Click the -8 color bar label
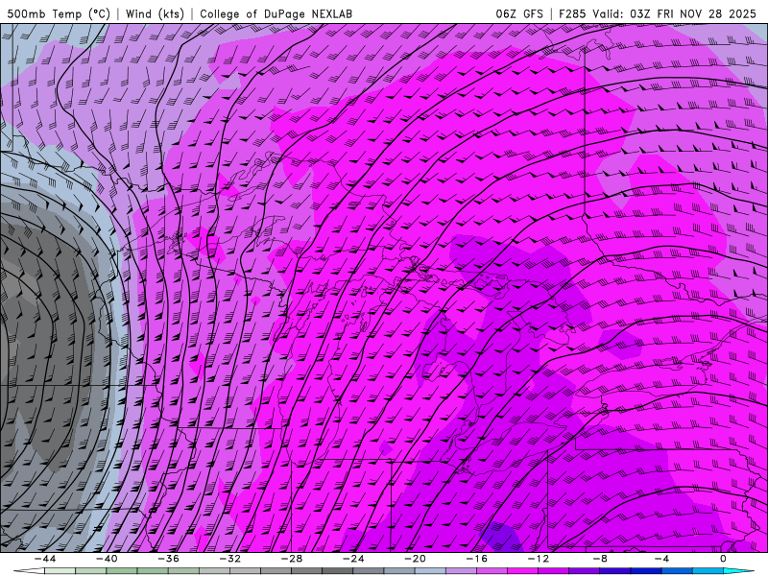The image size is (768, 576). (600, 559)
